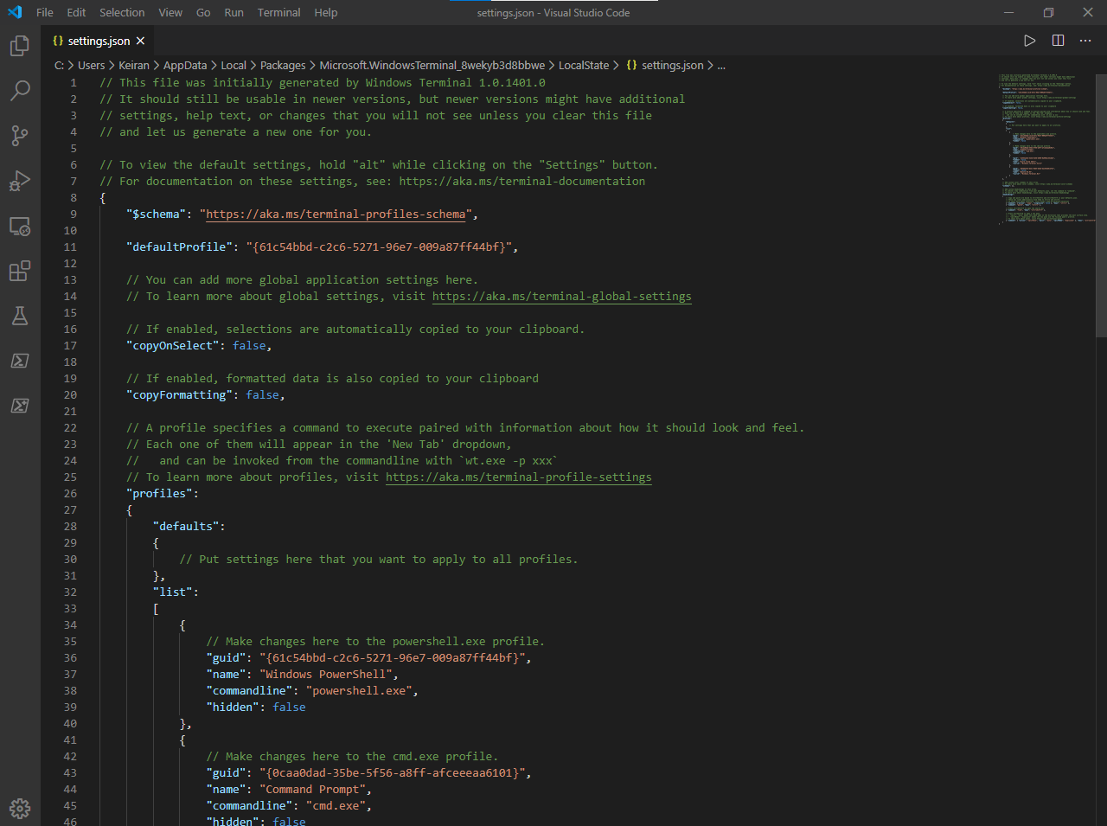The width and height of the screenshot is (1107, 826).
Task: Click the settings.json breadcrumb segment
Action: 665,65
